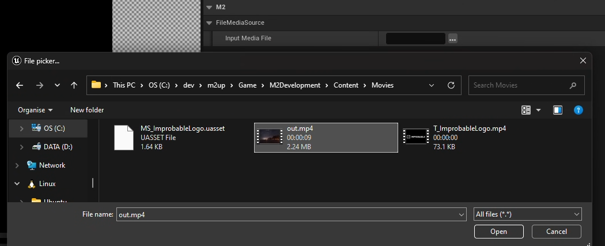Open the Organise menu

35,109
